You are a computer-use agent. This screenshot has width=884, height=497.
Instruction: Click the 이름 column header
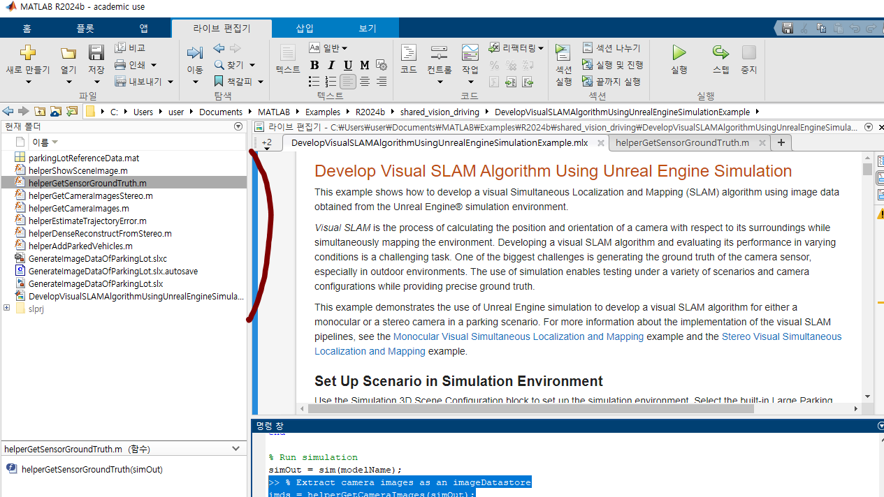pyautogui.click(x=41, y=142)
